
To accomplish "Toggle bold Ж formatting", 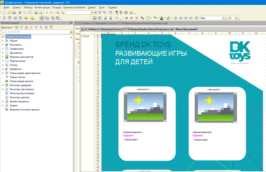I will [127, 18].
